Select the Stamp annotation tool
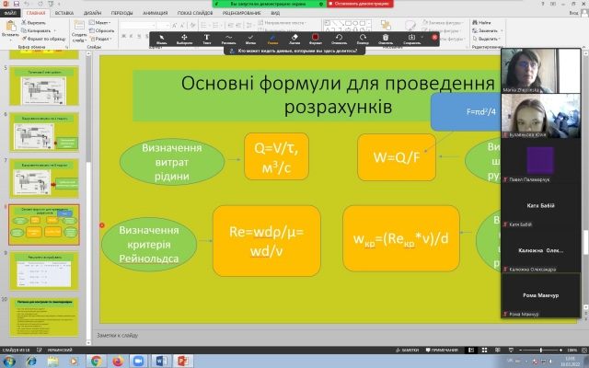This screenshot has width=589, height=368. [250, 38]
